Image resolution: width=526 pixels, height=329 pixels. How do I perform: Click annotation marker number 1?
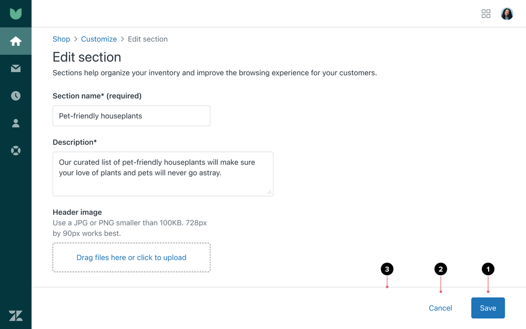point(488,269)
